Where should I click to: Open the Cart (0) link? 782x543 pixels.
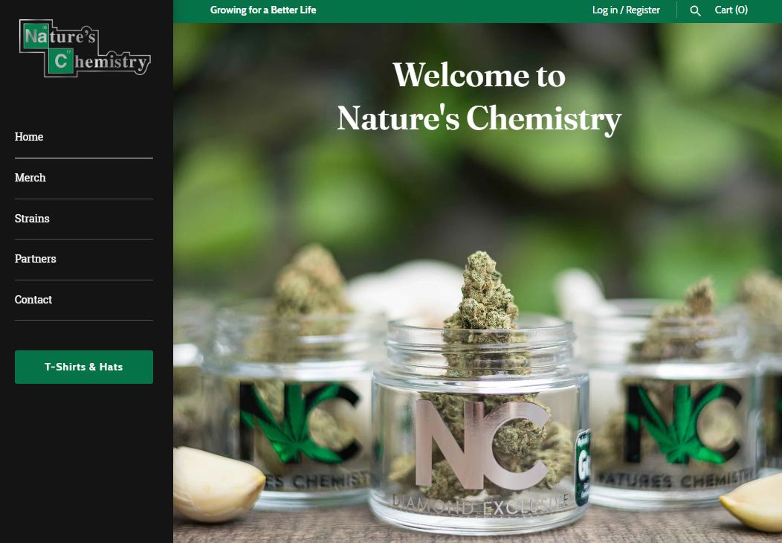(x=731, y=10)
